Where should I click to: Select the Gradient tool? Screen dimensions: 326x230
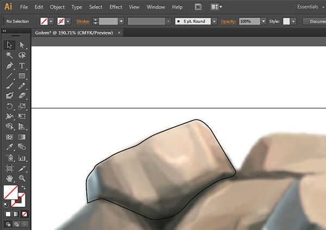[22, 137]
